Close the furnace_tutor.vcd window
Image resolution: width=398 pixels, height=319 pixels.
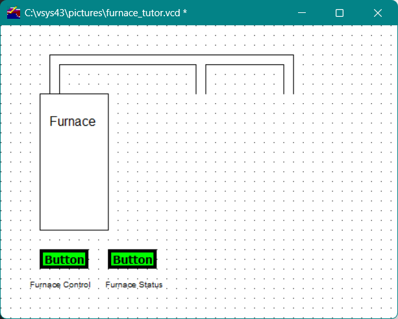378,12
